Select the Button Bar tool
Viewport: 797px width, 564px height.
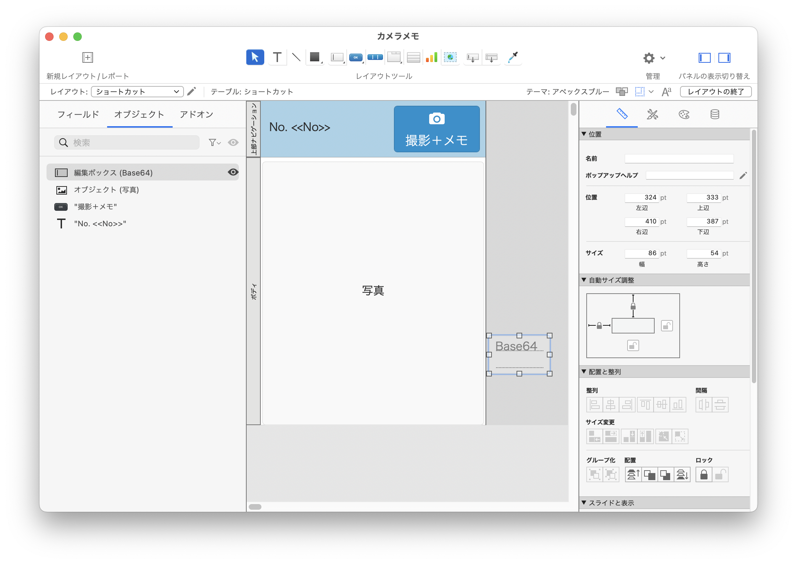pyautogui.click(x=375, y=57)
